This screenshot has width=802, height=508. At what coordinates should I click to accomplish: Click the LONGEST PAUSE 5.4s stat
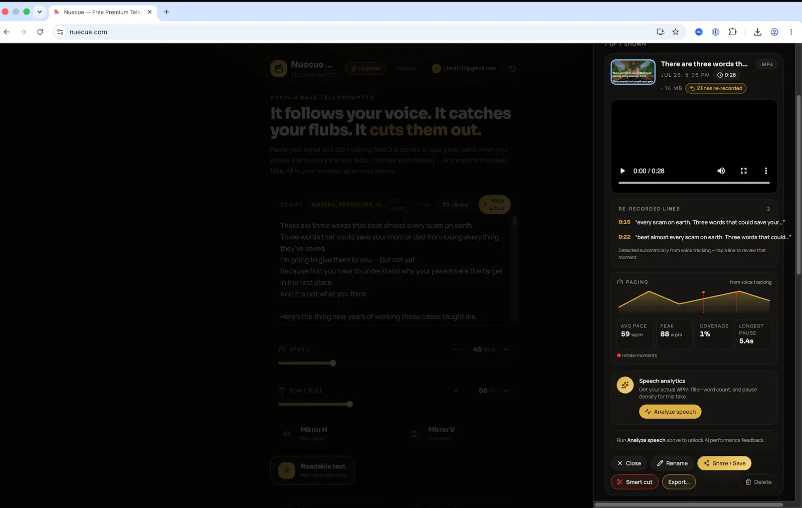[753, 333]
